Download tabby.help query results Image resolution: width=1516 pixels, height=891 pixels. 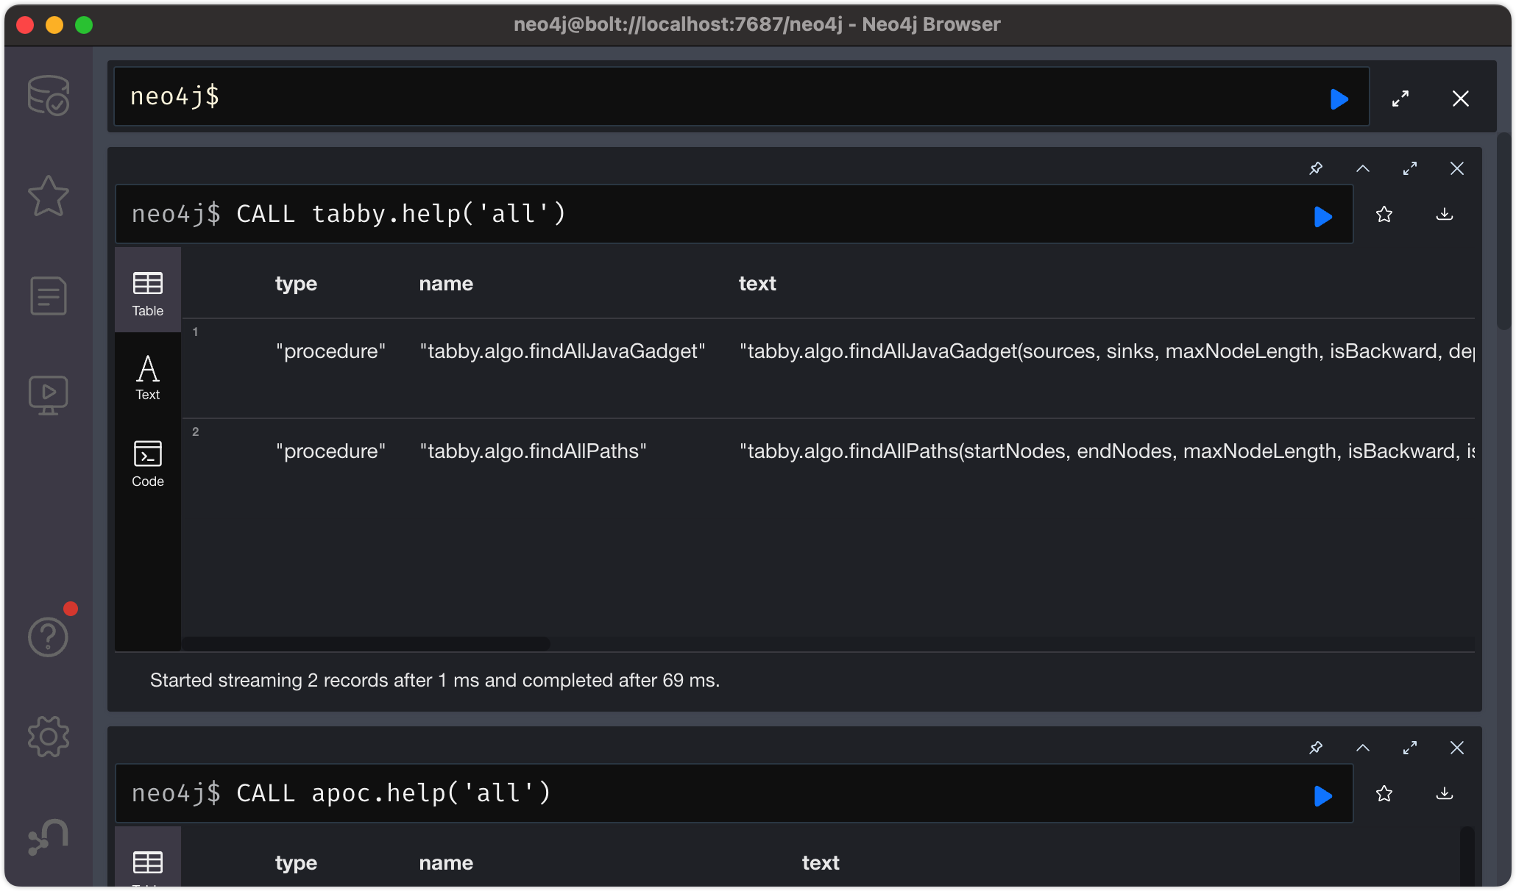1445,215
